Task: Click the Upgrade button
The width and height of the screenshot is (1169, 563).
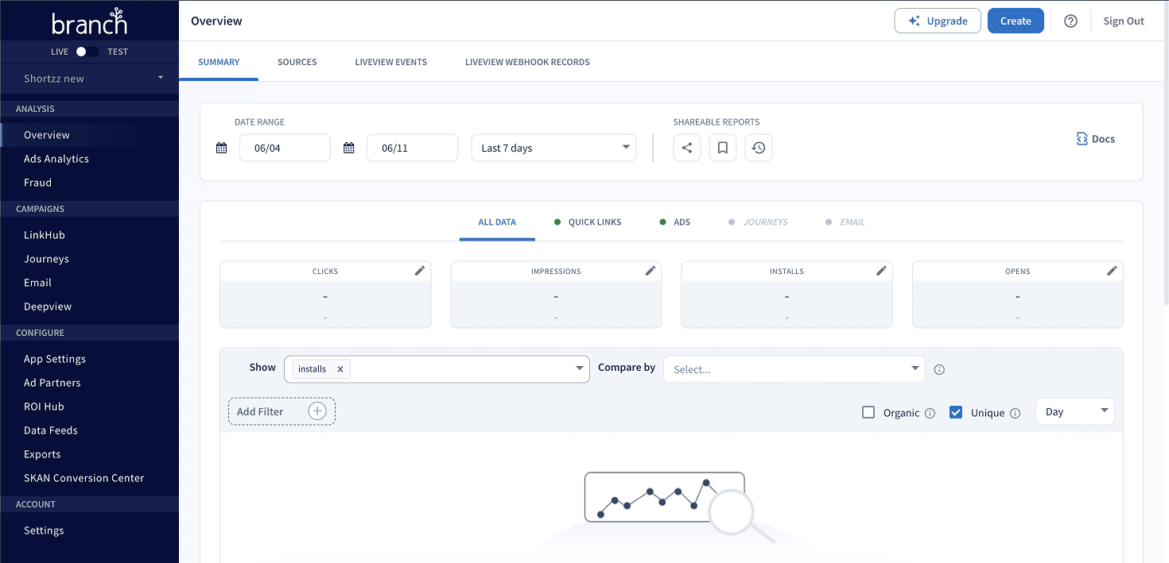Action: point(938,21)
